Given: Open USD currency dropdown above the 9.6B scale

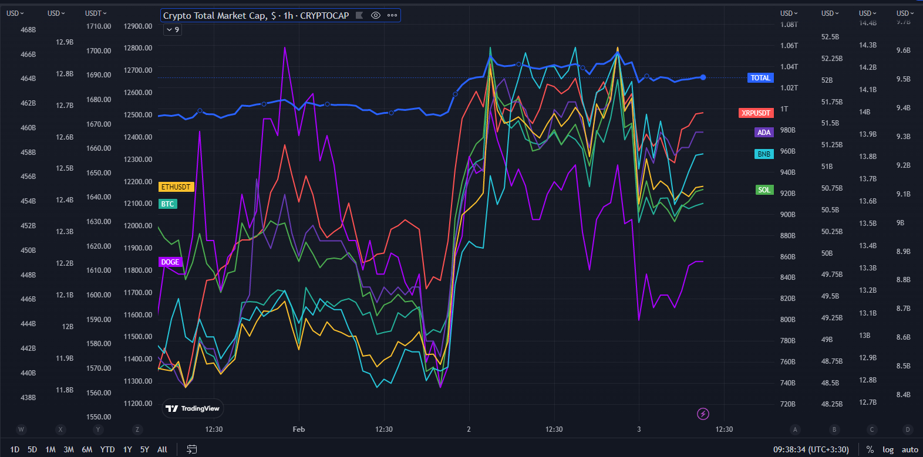Looking at the screenshot, I should click(905, 13).
